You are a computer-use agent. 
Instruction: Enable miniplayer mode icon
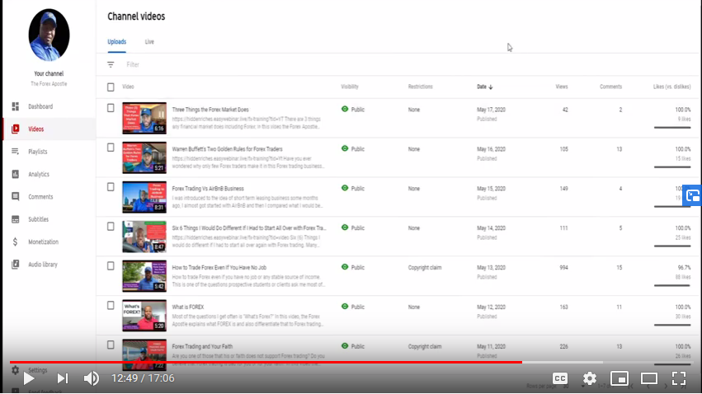[x=620, y=378]
